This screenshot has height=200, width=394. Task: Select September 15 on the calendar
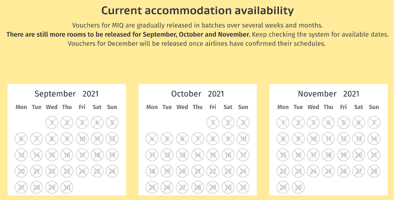pyautogui.click(x=52, y=155)
